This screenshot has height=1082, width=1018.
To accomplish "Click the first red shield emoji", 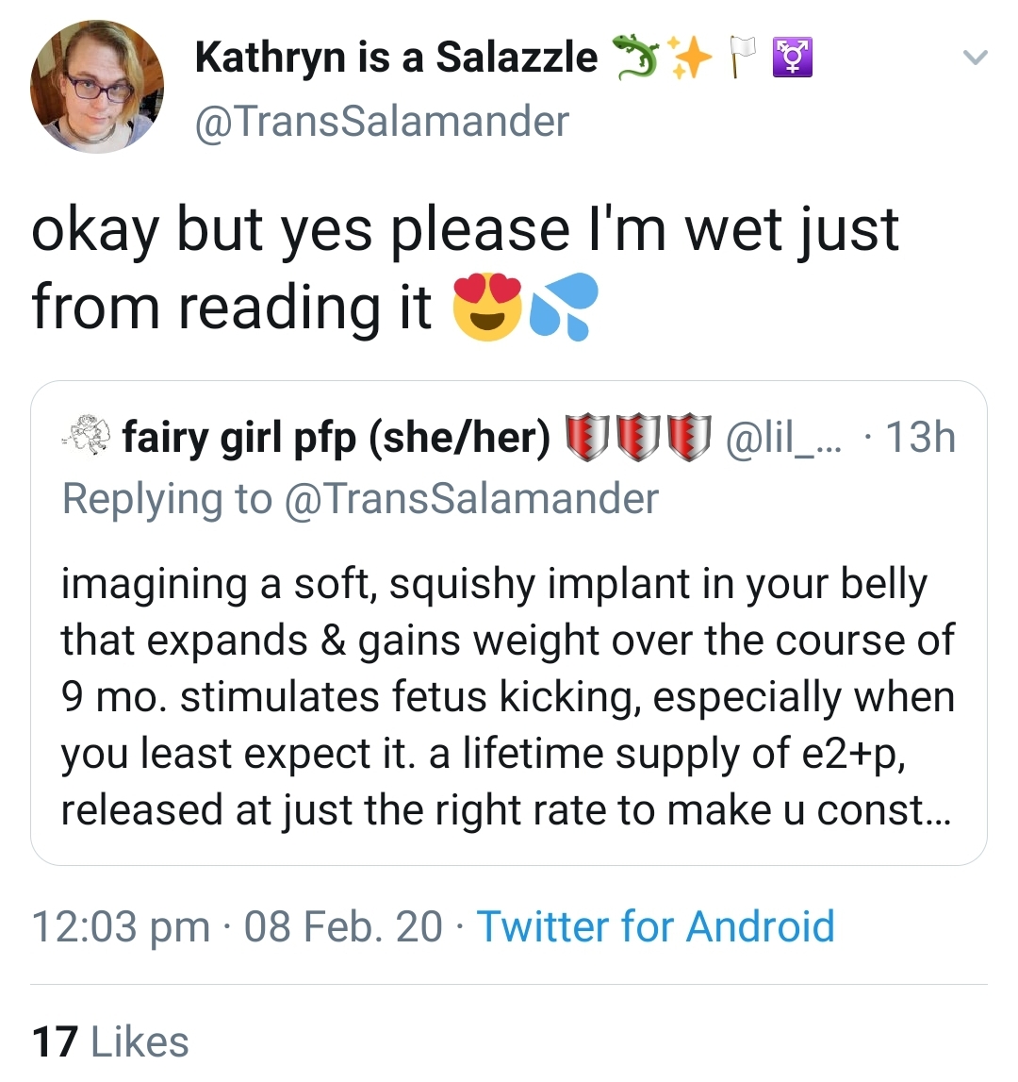I will [586, 438].
